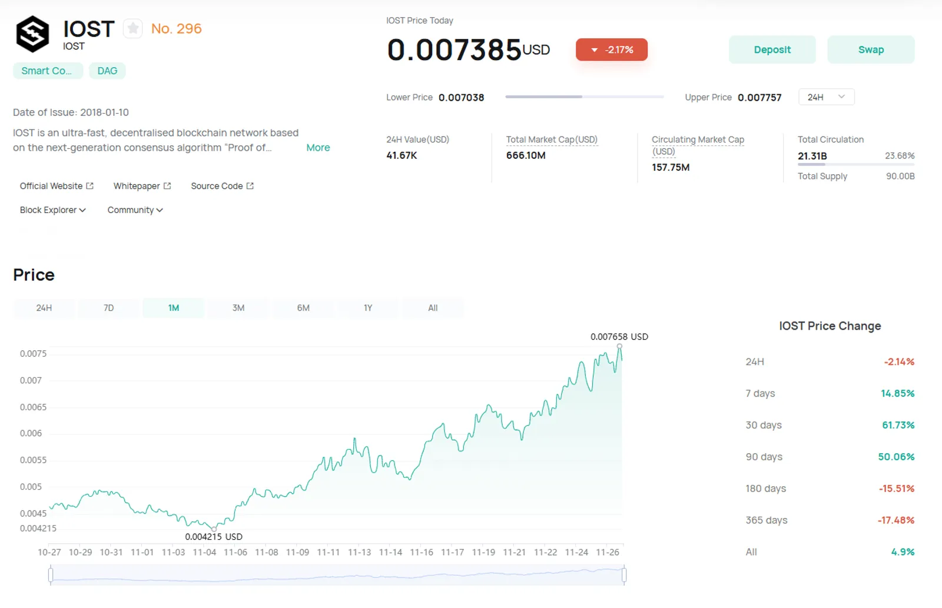The height and width of the screenshot is (608, 942).
Task: Click the total circulation progress bar
Action: pyautogui.click(x=856, y=165)
